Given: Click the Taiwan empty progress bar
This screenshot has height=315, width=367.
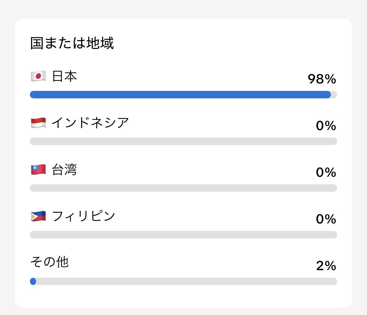Looking at the screenshot, I should click(184, 188).
